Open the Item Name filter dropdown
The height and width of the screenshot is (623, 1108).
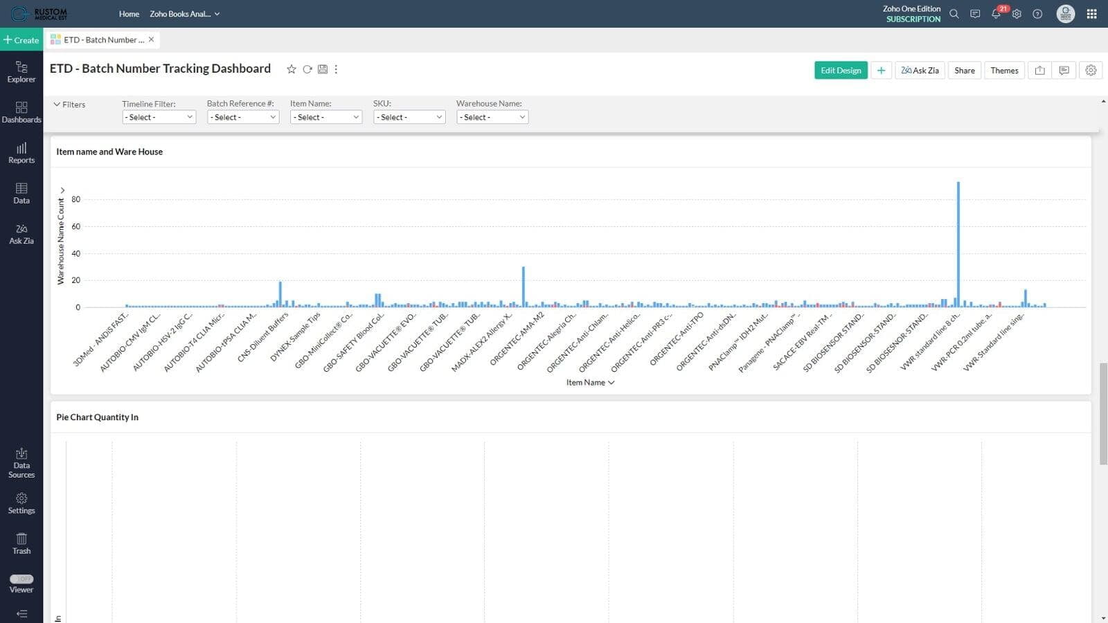(326, 117)
